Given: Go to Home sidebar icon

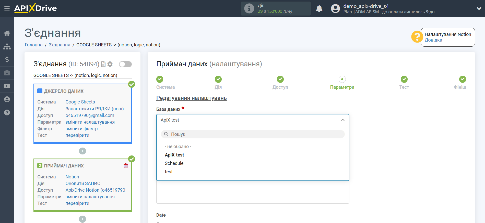Looking at the screenshot, I should point(7,33).
